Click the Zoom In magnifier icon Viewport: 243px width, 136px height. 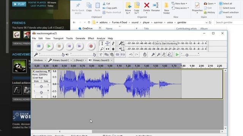tap(153, 54)
